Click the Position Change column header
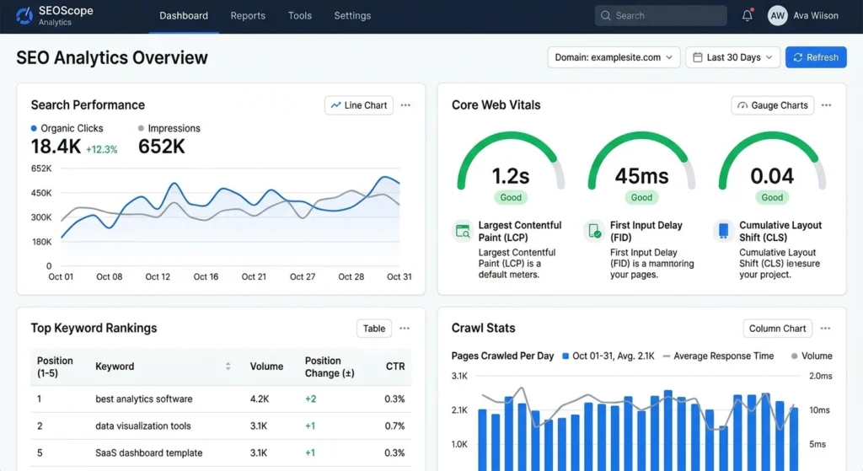Image resolution: width=863 pixels, height=471 pixels. click(x=330, y=367)
